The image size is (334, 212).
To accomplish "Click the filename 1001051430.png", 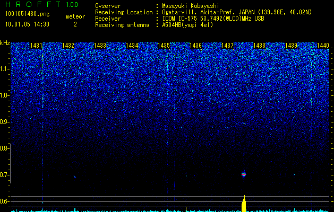I will pyautogui.click(x=28, y=14).
